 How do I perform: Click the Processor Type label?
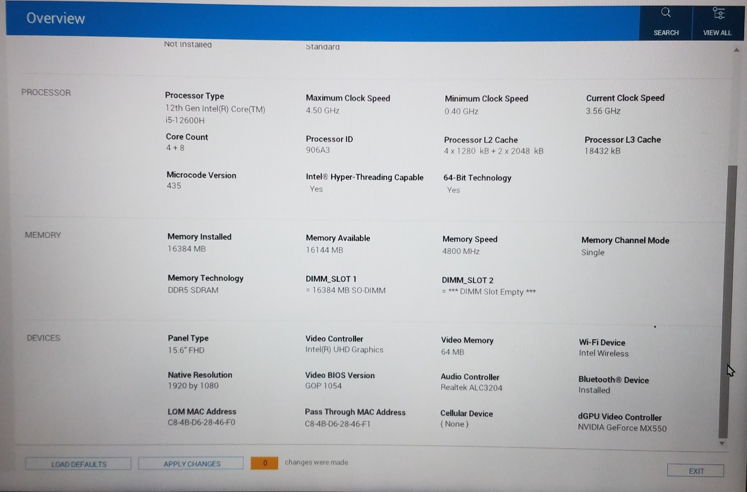[194, 96]
